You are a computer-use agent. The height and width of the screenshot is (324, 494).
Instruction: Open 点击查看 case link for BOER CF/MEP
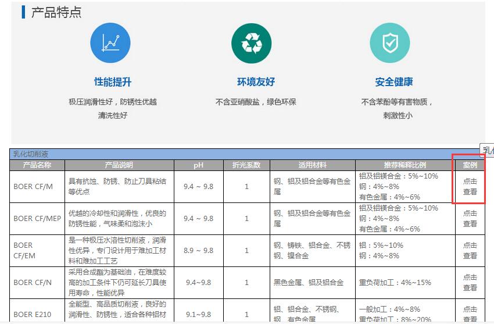pyautogui.click(x=470, y=218)
